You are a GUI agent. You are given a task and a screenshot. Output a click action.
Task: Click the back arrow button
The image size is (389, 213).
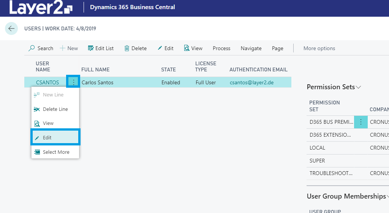pos(11,28)
